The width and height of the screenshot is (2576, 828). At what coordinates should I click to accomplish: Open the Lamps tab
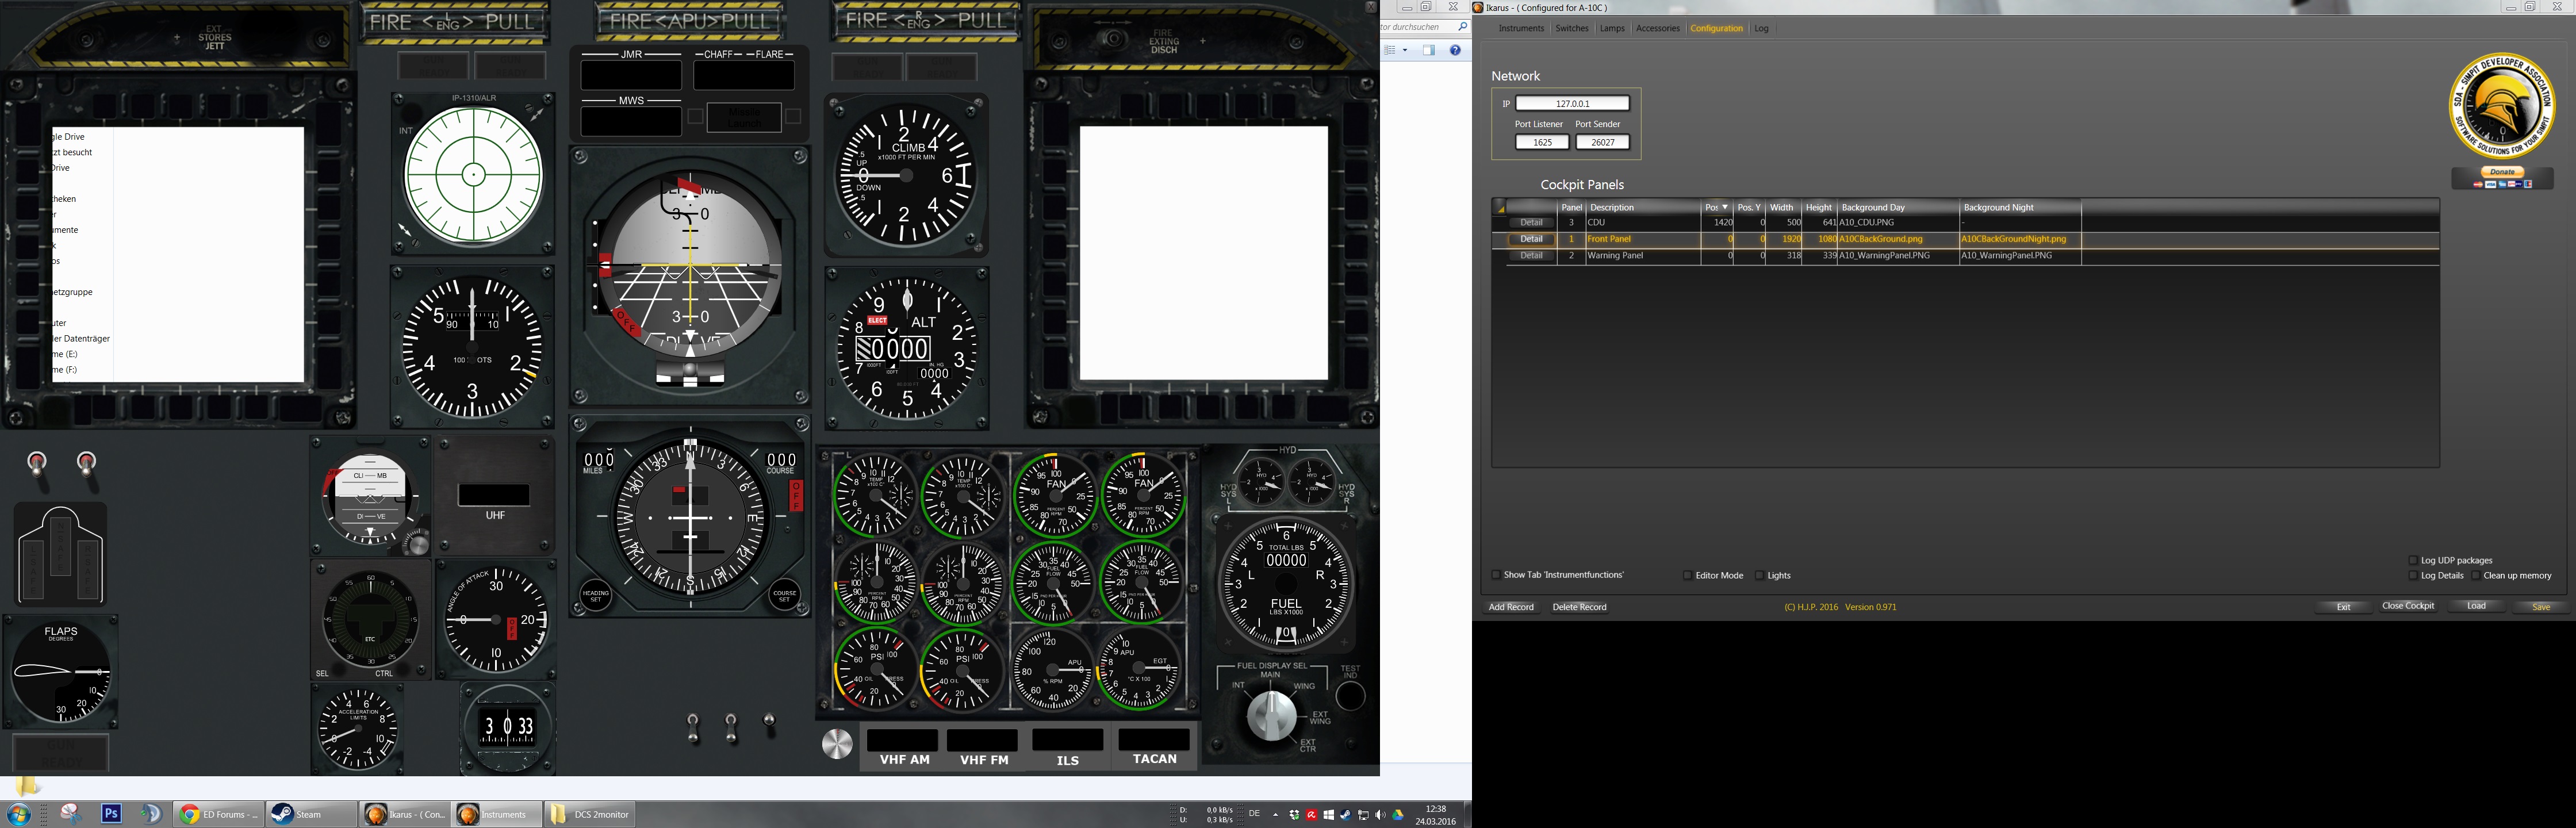pos(1612,28)
